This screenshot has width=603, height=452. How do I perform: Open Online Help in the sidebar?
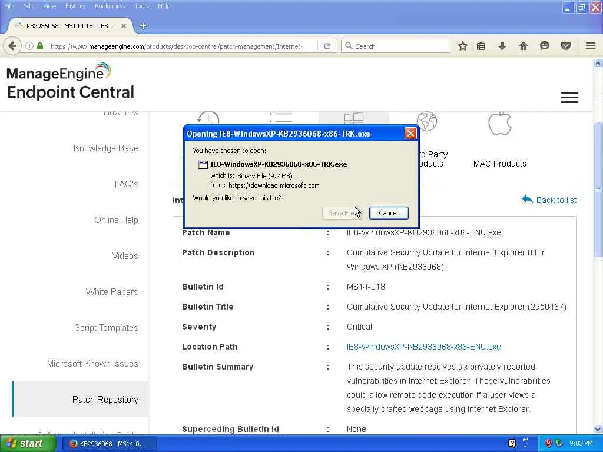pos(116,220)
